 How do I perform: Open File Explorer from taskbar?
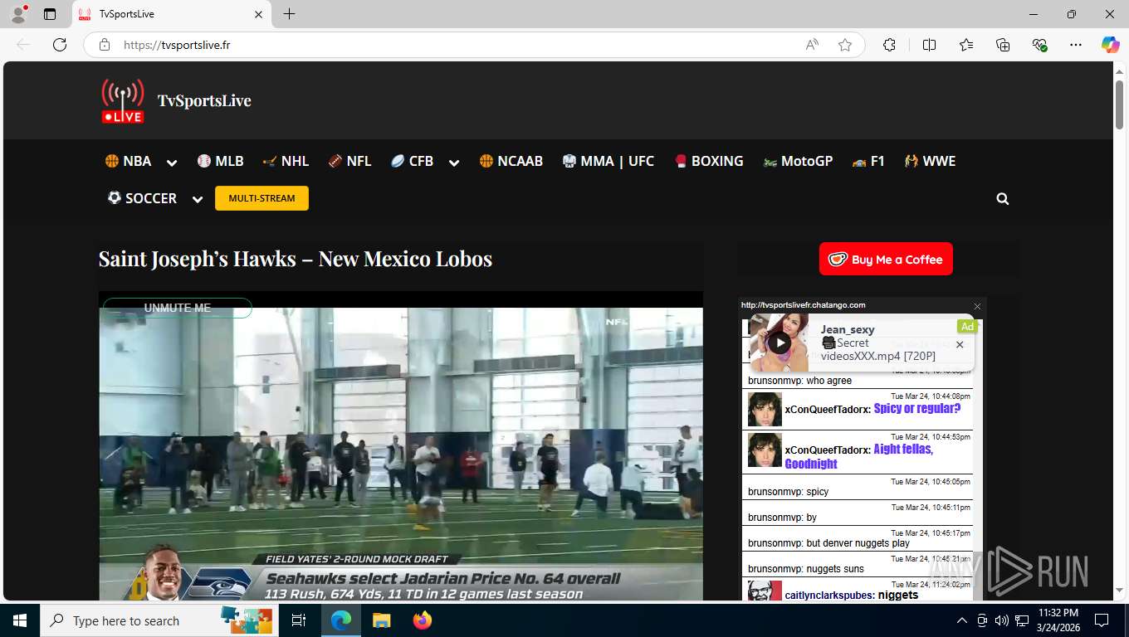tap(381, 620)
